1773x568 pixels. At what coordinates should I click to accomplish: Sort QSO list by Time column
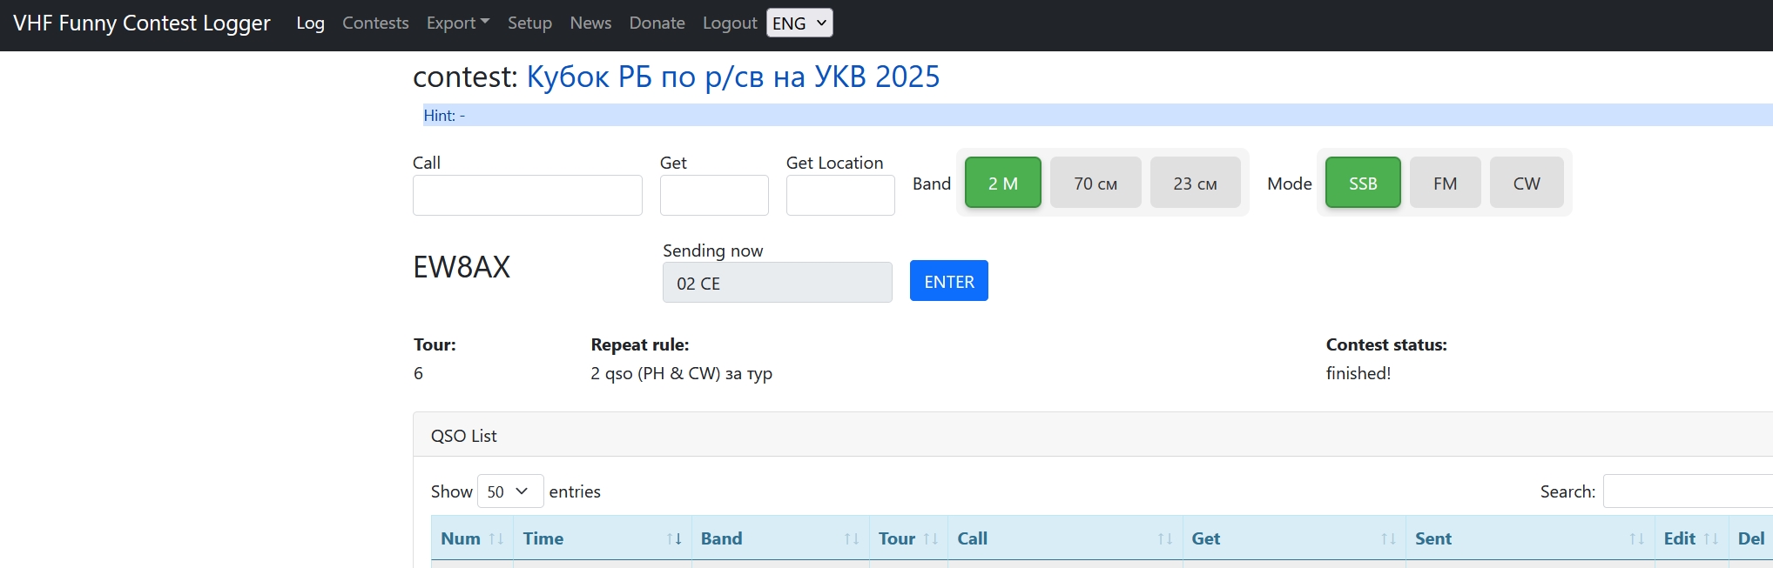click(601, 538)
